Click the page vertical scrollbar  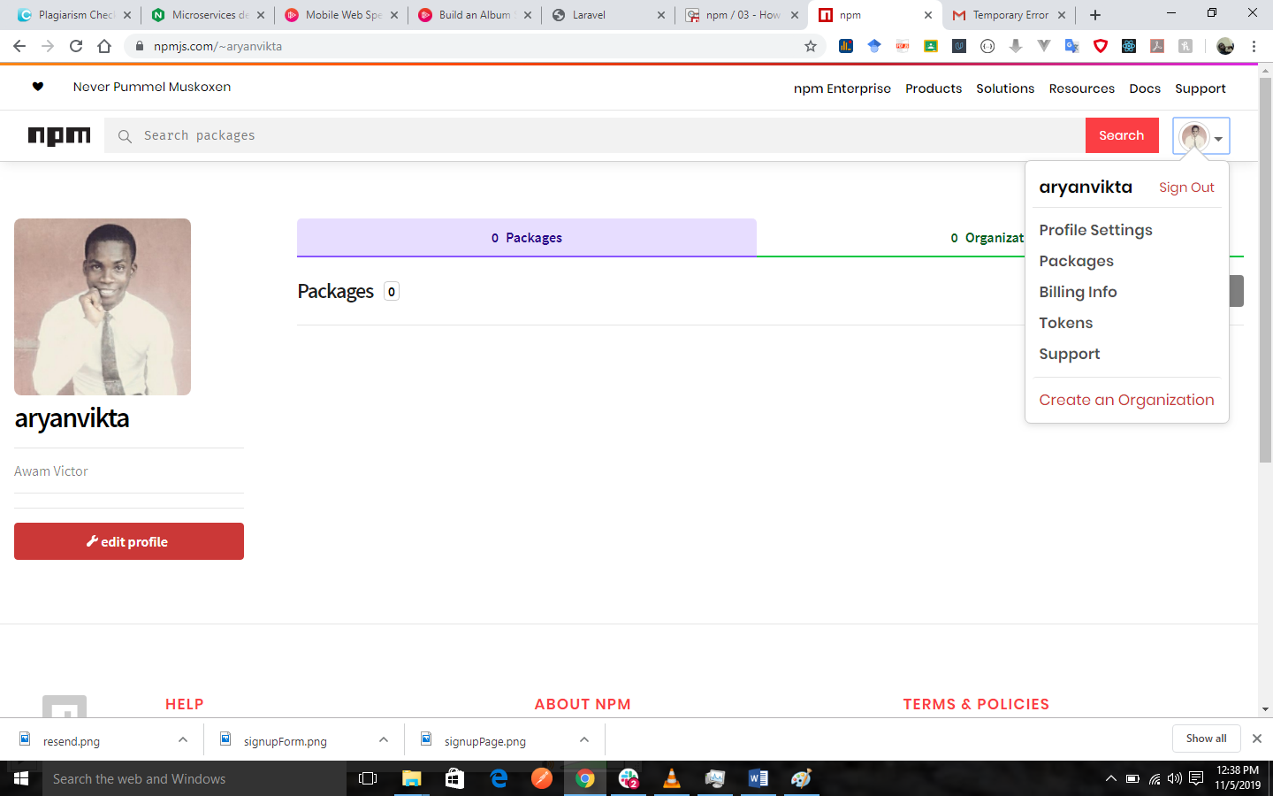point(1265,270)
